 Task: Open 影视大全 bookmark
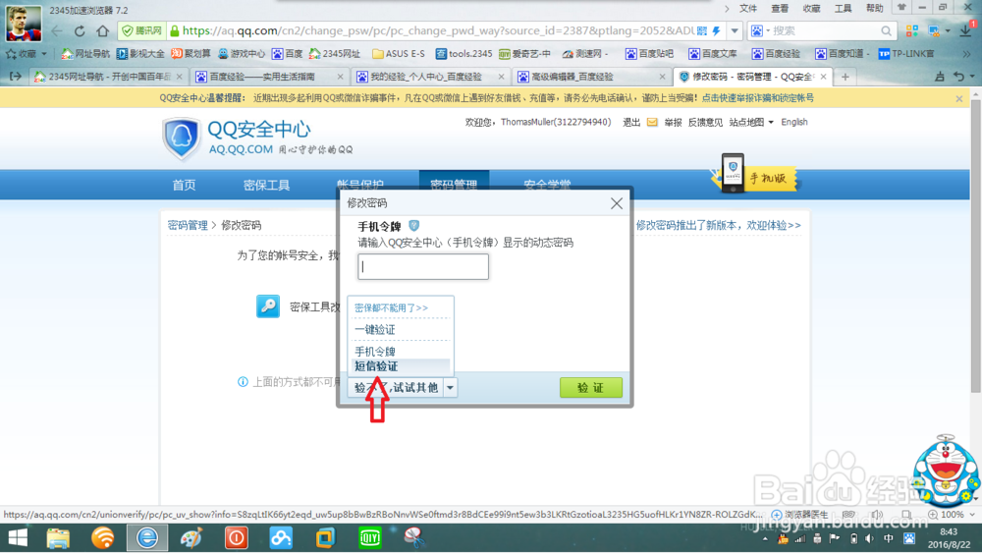[140, 54]
